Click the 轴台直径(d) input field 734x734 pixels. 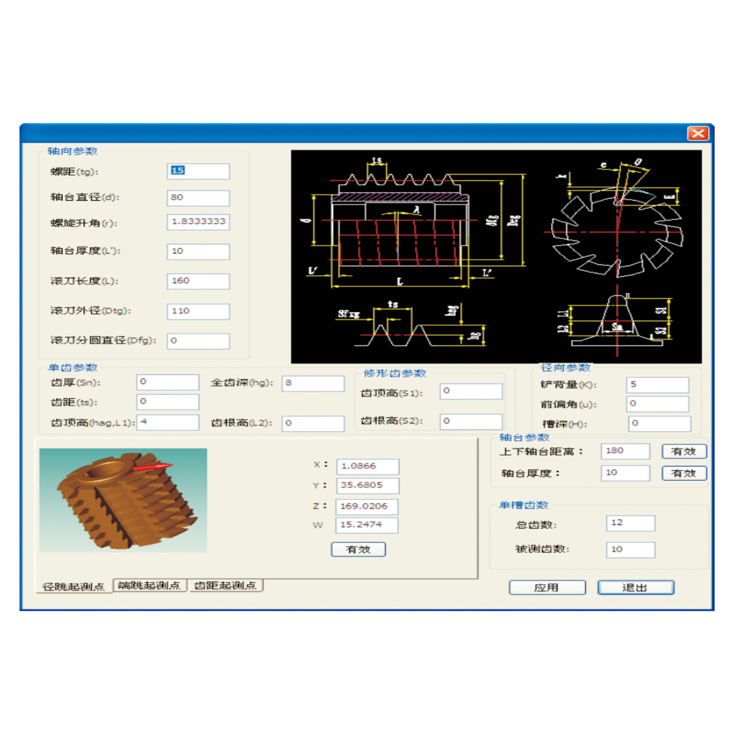point(198,198)
